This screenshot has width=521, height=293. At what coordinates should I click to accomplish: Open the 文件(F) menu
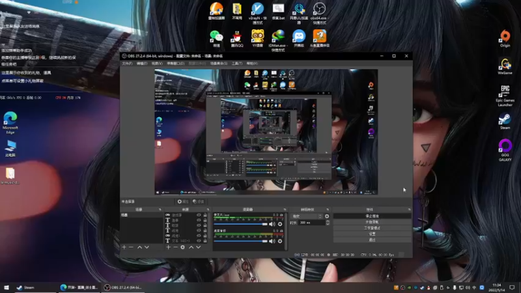tap(127, 63)
